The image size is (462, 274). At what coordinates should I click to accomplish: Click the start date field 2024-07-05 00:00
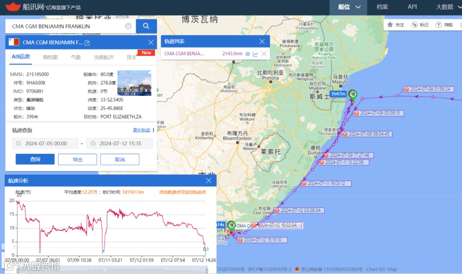point(45,143)
